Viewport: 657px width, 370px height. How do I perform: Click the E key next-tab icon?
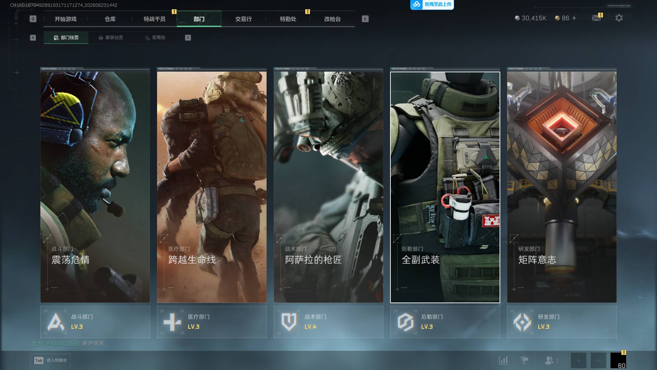point(365,19)
